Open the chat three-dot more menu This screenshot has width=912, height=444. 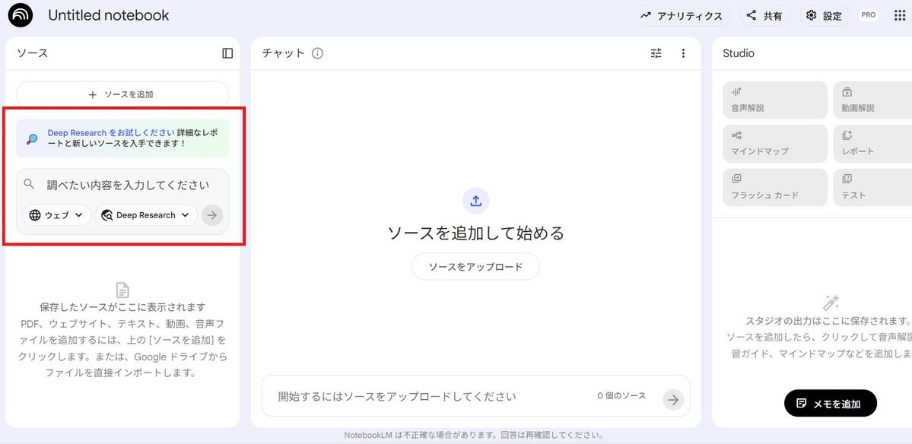(x=683, y=53)
